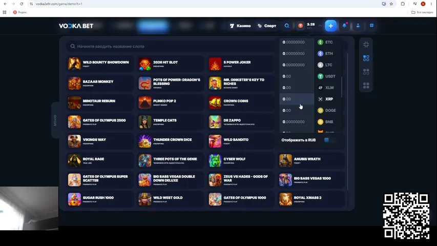Screen dimensions: 437x246
Task: Launch Big Bass Vegas 1000
Action: 311,180
